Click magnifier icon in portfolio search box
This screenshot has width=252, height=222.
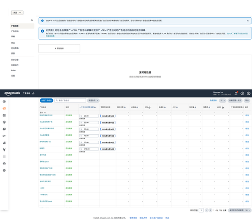tap(57, 100)
